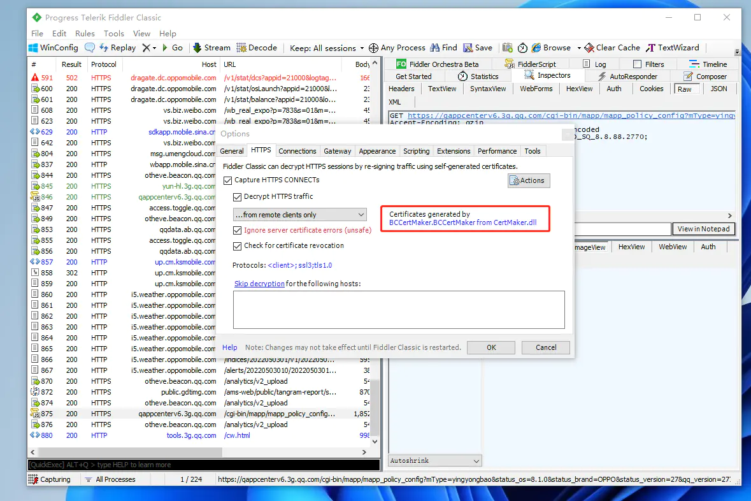
Task: Click the All Processes filter in status bar
Action: pos(110,479)
